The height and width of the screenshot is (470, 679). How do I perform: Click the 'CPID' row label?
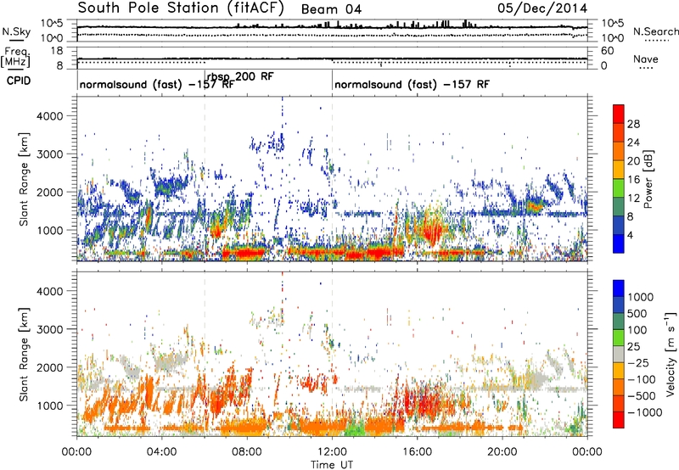[x=19, y=81]
